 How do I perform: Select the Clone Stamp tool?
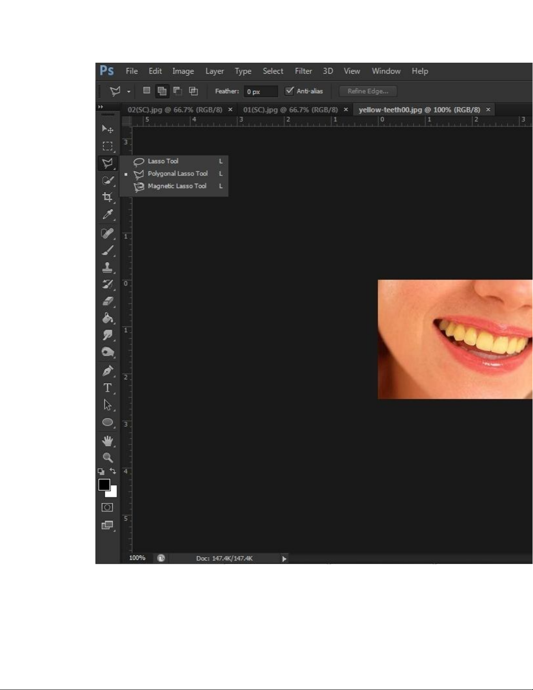pyautogui.click(x=107, y=267)
